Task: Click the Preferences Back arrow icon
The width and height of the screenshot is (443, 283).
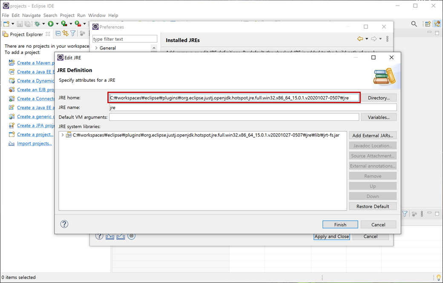Action: pyautogui.click(x=360, y=39)
